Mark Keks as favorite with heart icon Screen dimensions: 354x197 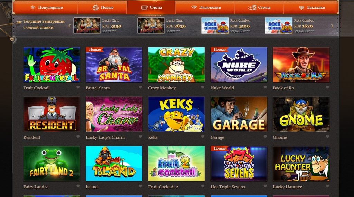point(203,137)
